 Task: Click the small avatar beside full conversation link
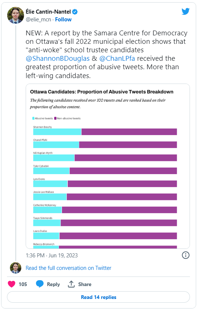tap(15, 268)
